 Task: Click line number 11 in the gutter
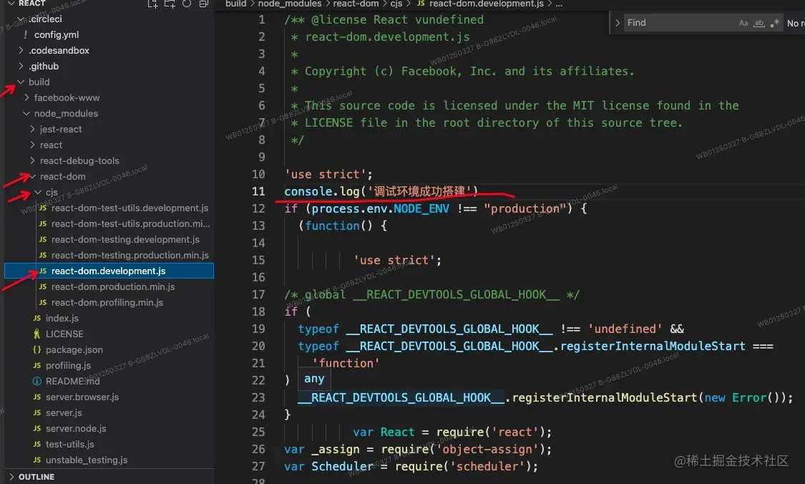click(258, 192)
